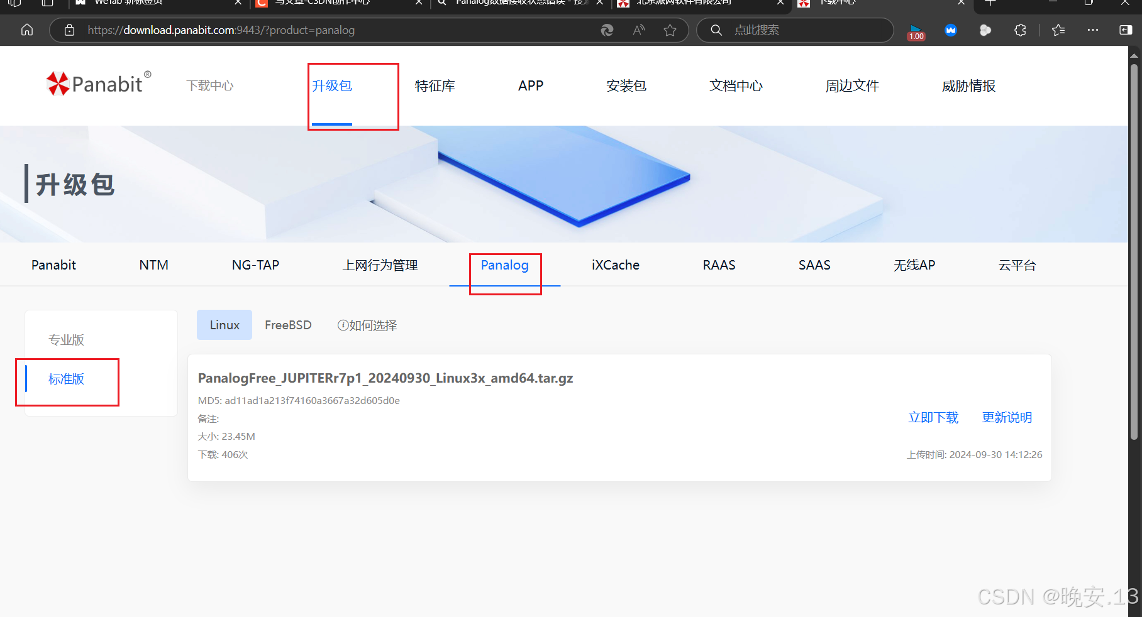Click the page vertical scrollbar thumb

1134,251
